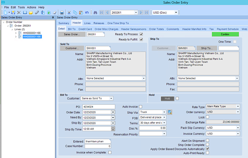The height and width of the screenshot is (158, 248).
Task: Open Bill To Customer dropdown
Action: tap(111, 98)
